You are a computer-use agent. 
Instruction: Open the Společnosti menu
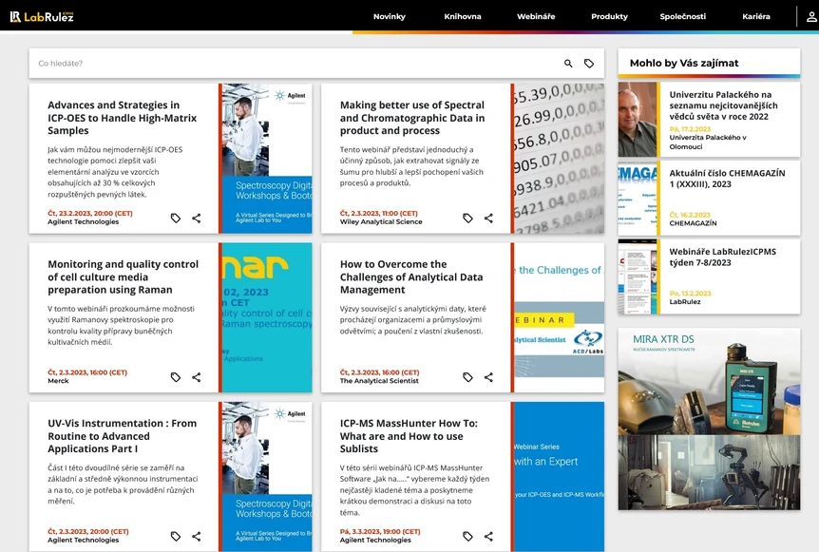(683, 16)
